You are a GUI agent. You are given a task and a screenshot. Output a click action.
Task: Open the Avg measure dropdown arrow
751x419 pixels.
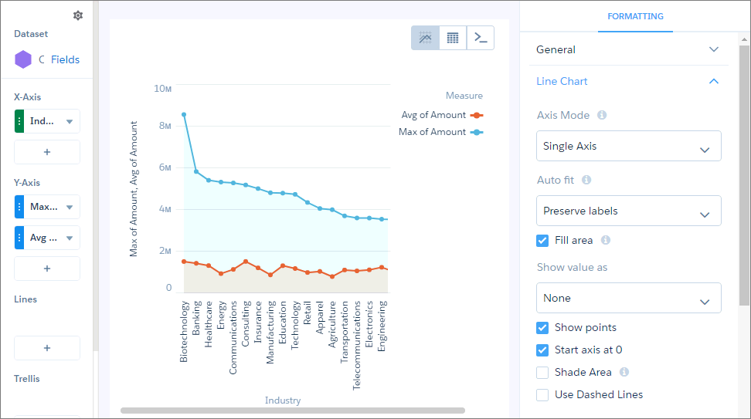click(70, 238)
